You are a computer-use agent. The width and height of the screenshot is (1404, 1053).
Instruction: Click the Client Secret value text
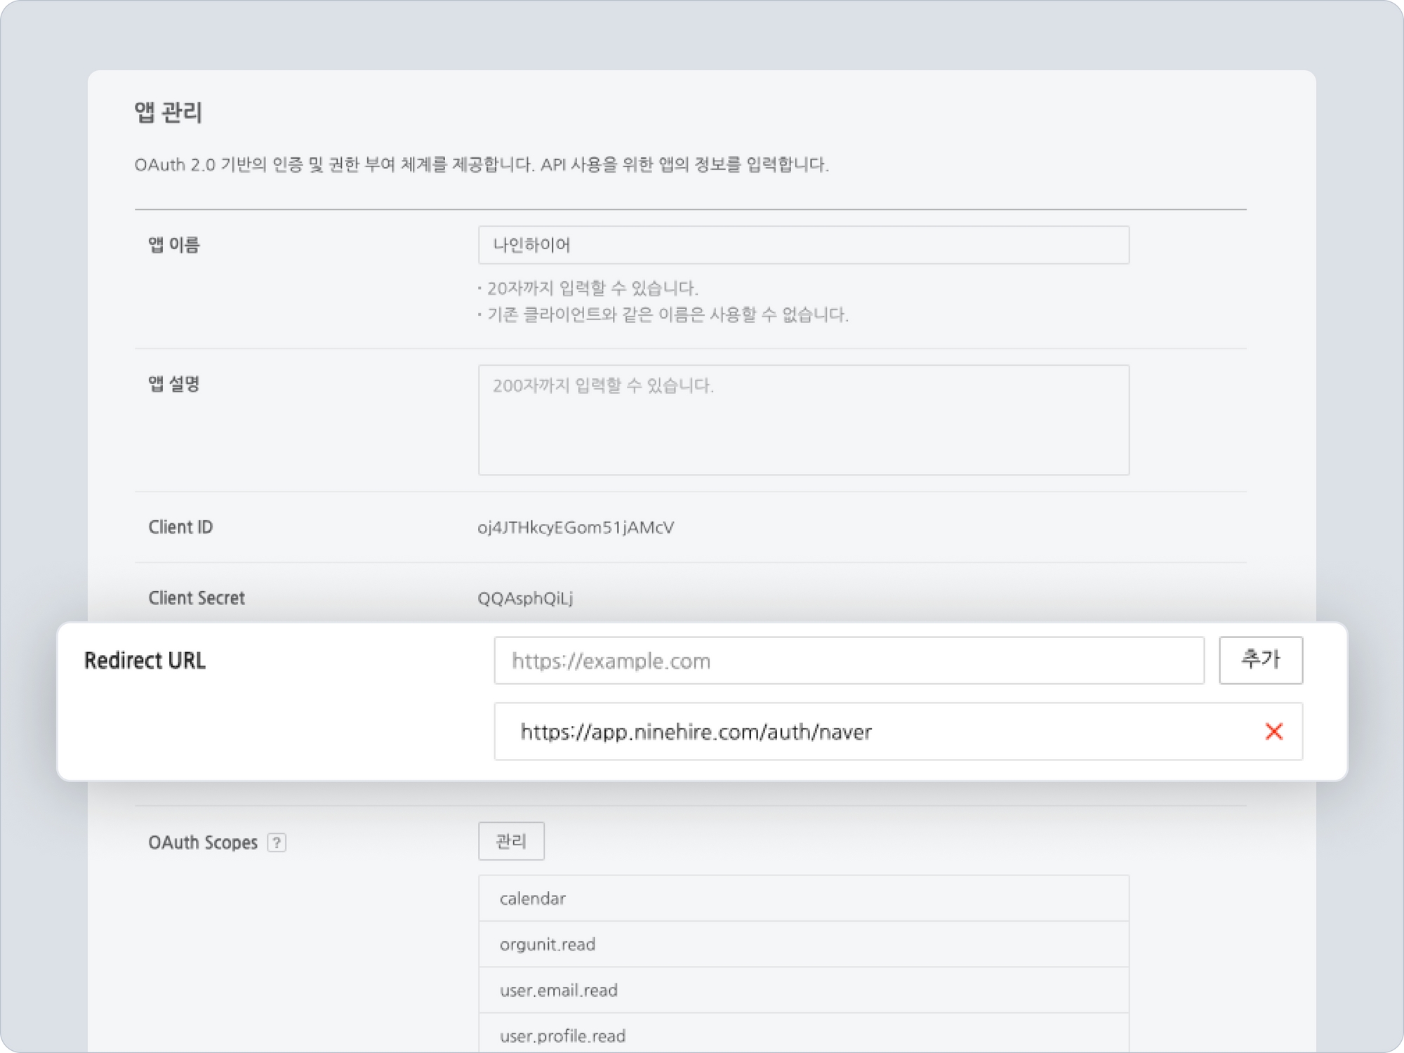tap(525, 598)
